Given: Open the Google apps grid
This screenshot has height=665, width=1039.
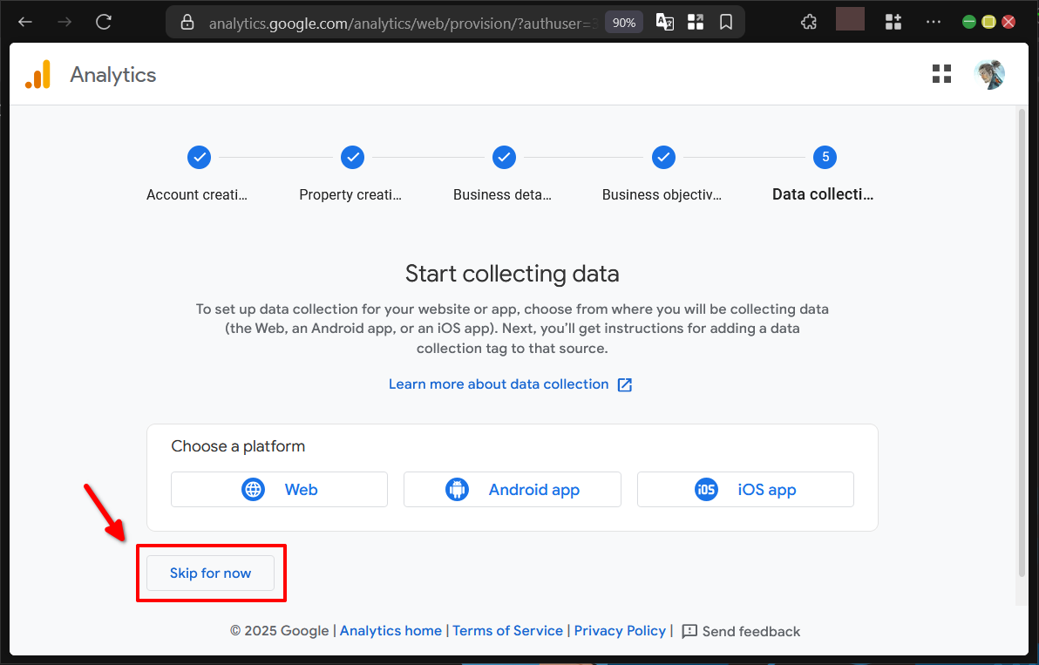Looking at the screenshot, I should [x=941, y=74].
